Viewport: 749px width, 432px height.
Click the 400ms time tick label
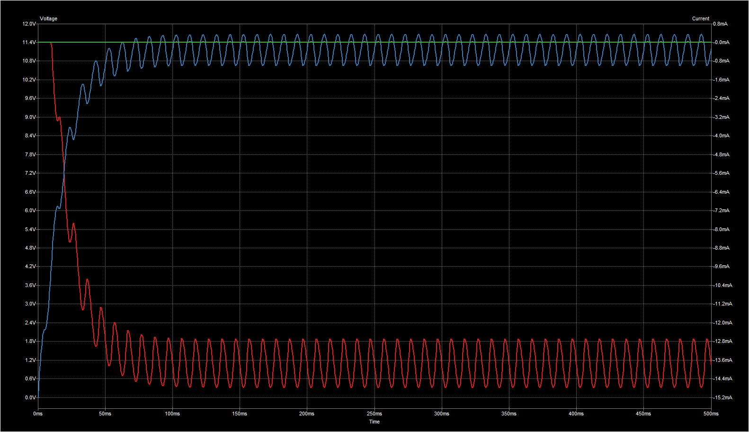click(576, 414)
